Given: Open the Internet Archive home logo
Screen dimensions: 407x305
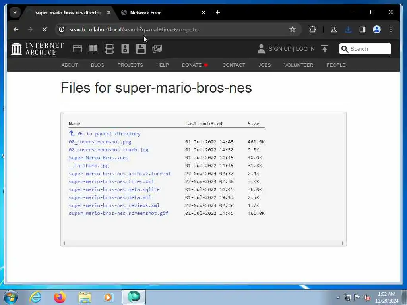Looking at the screenshot, I should (x=37, y=49).
